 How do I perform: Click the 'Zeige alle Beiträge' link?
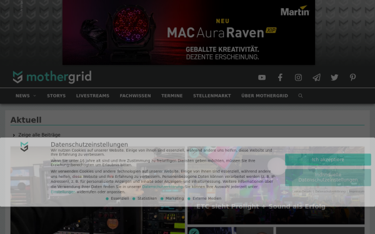[x=39, y=135]
